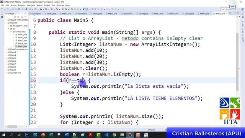Click Link with Editor icon in Package Explorer

(18, 17)
